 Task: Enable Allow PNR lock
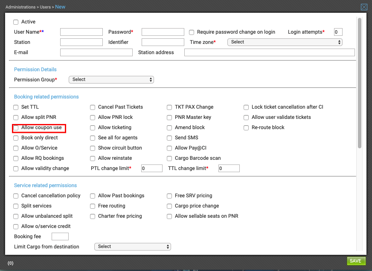coord(93,118)
